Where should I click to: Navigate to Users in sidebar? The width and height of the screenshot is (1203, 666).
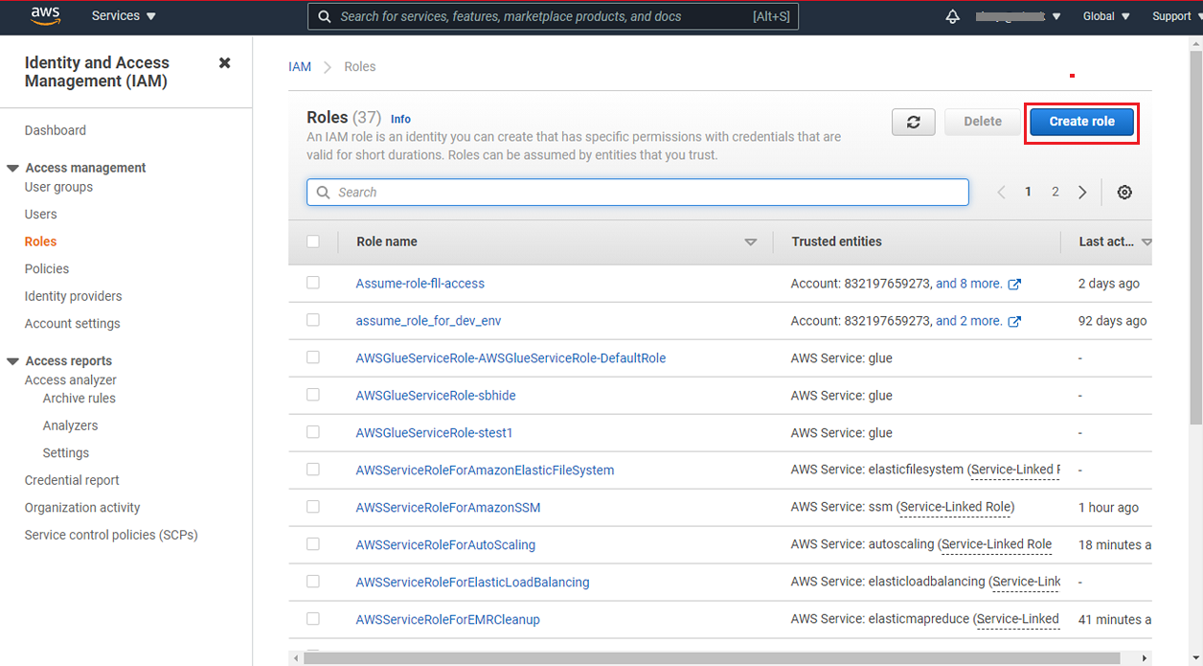(x=41, y=215)
